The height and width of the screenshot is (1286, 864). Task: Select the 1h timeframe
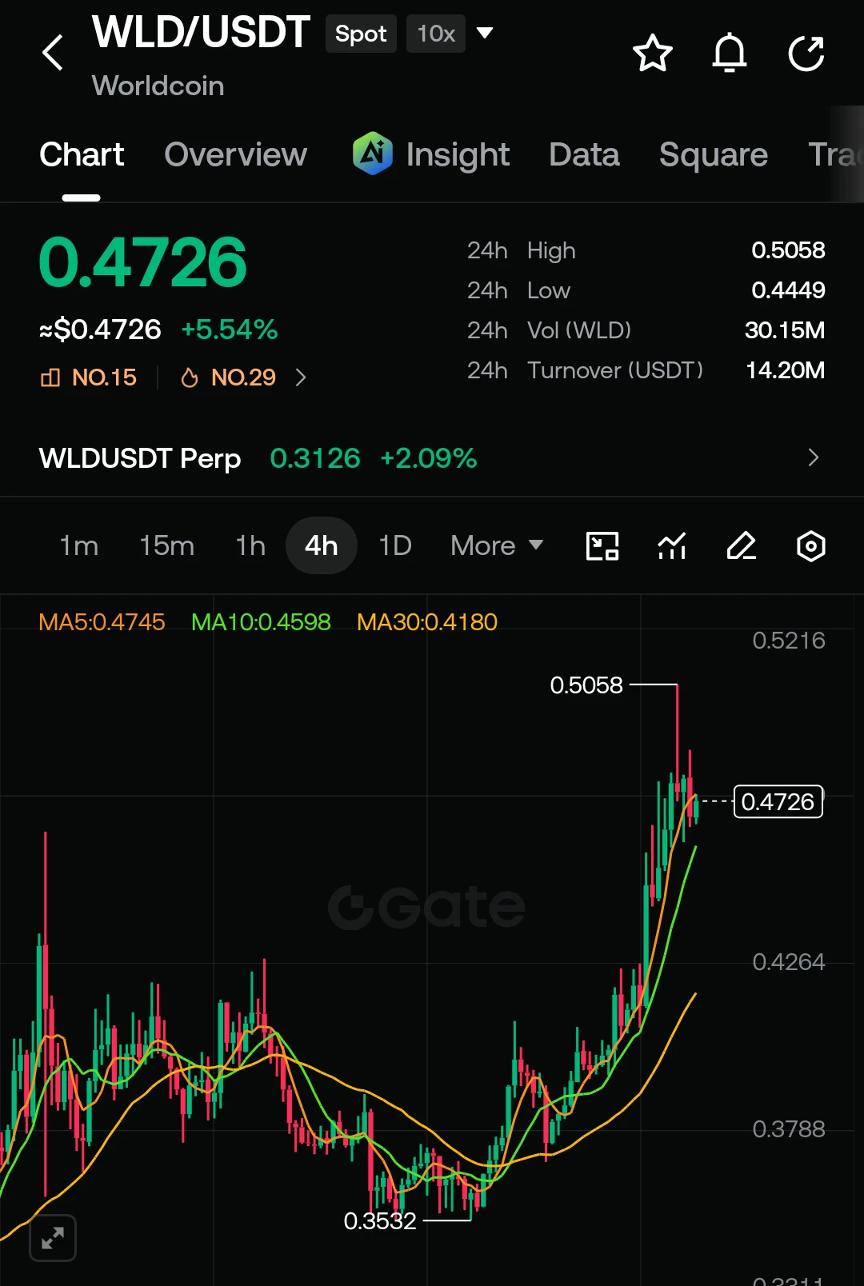click(x=250, y=545)
